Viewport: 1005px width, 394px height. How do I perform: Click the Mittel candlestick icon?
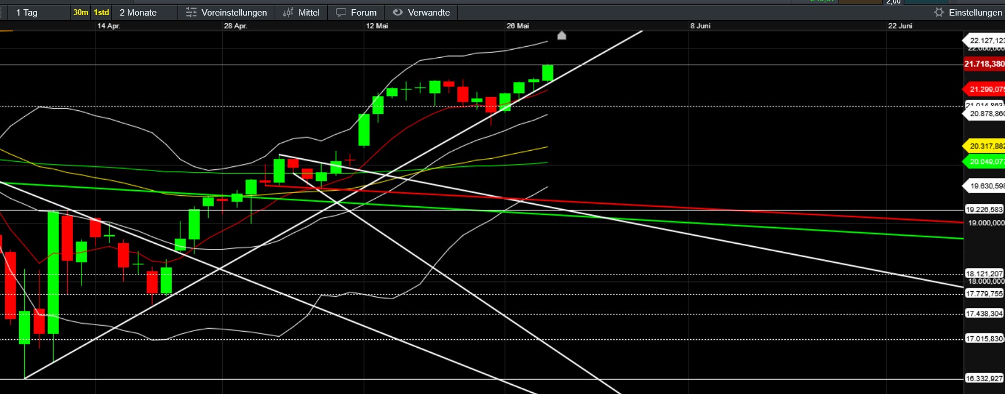tap(289, 12)
